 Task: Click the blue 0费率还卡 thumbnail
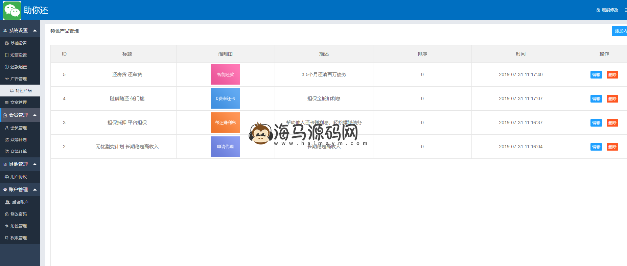click(x=225, y=98)
